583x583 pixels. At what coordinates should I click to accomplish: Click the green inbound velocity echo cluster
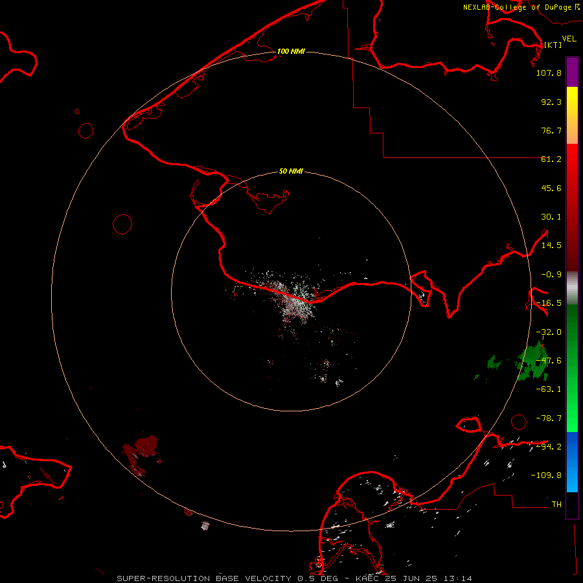tap(533, 361)
